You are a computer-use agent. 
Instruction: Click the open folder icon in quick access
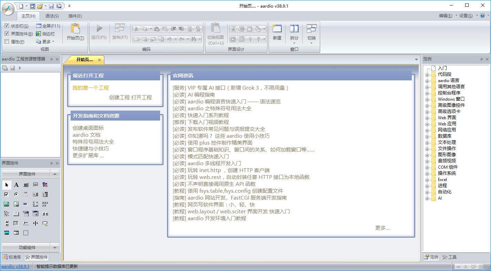click(x=40, y=6)
